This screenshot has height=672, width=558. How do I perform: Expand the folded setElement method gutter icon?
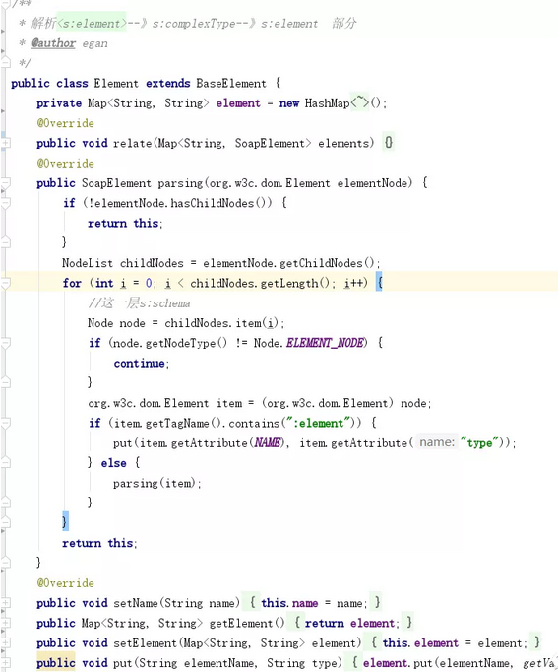pos(5,643)
